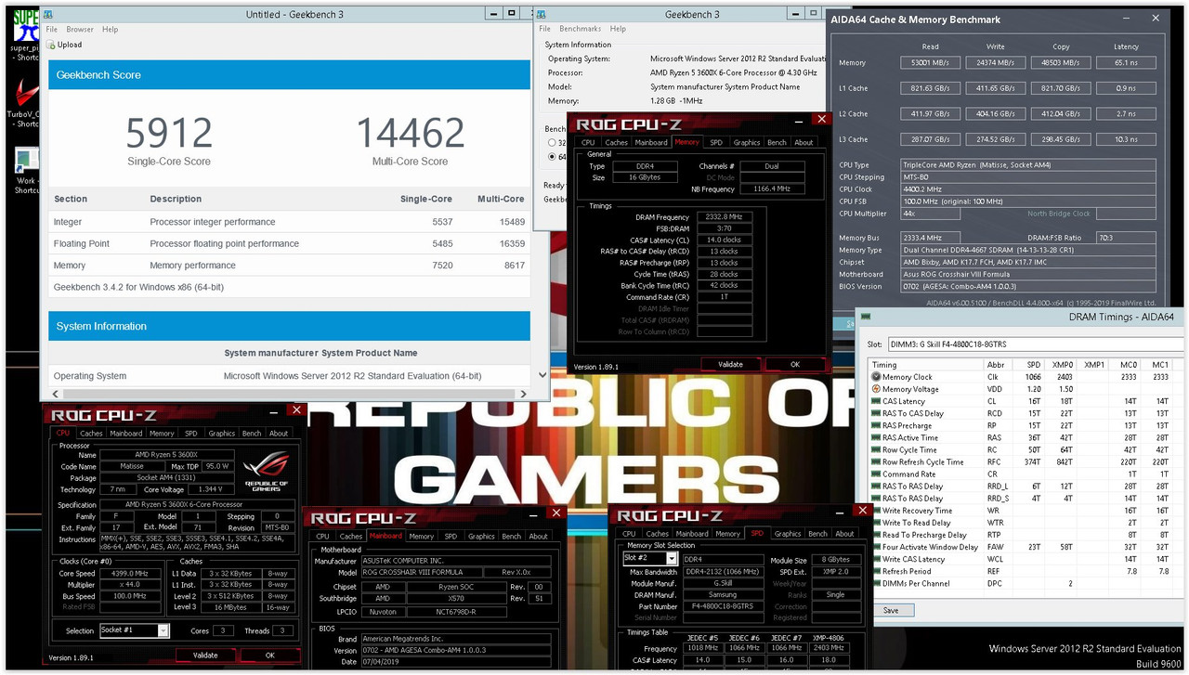This screenshot has width=1189, height=675.
Task: Click the Command Rate row icon
Action: pyautogui.click(x=876, y=474)
